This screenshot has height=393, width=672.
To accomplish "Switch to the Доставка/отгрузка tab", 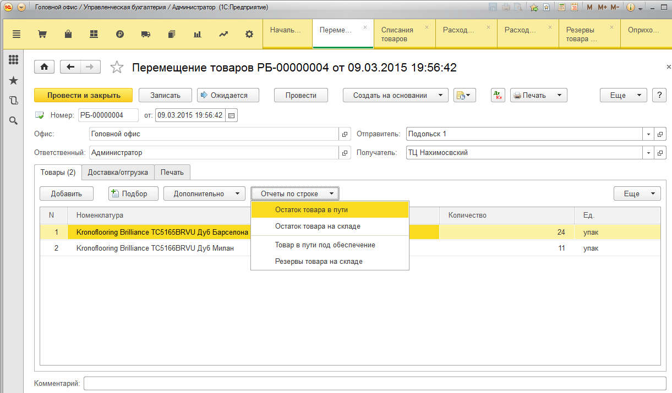I will pos(118,172).
